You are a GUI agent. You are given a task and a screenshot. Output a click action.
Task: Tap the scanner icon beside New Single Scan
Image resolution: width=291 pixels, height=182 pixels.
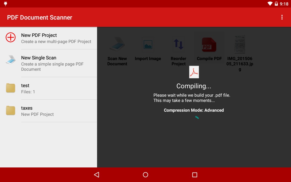(x=11, y=60)
